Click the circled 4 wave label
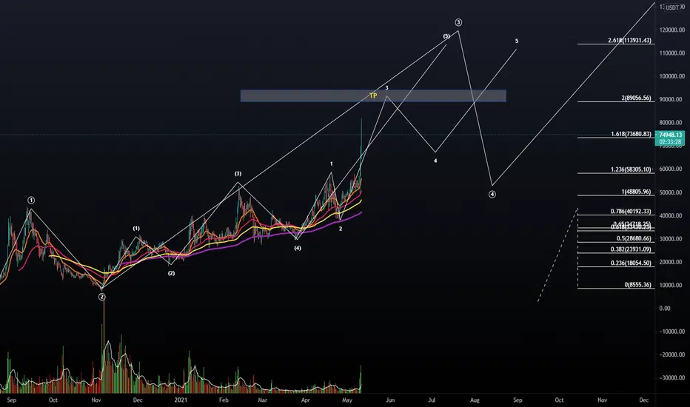 coord(492,195)
